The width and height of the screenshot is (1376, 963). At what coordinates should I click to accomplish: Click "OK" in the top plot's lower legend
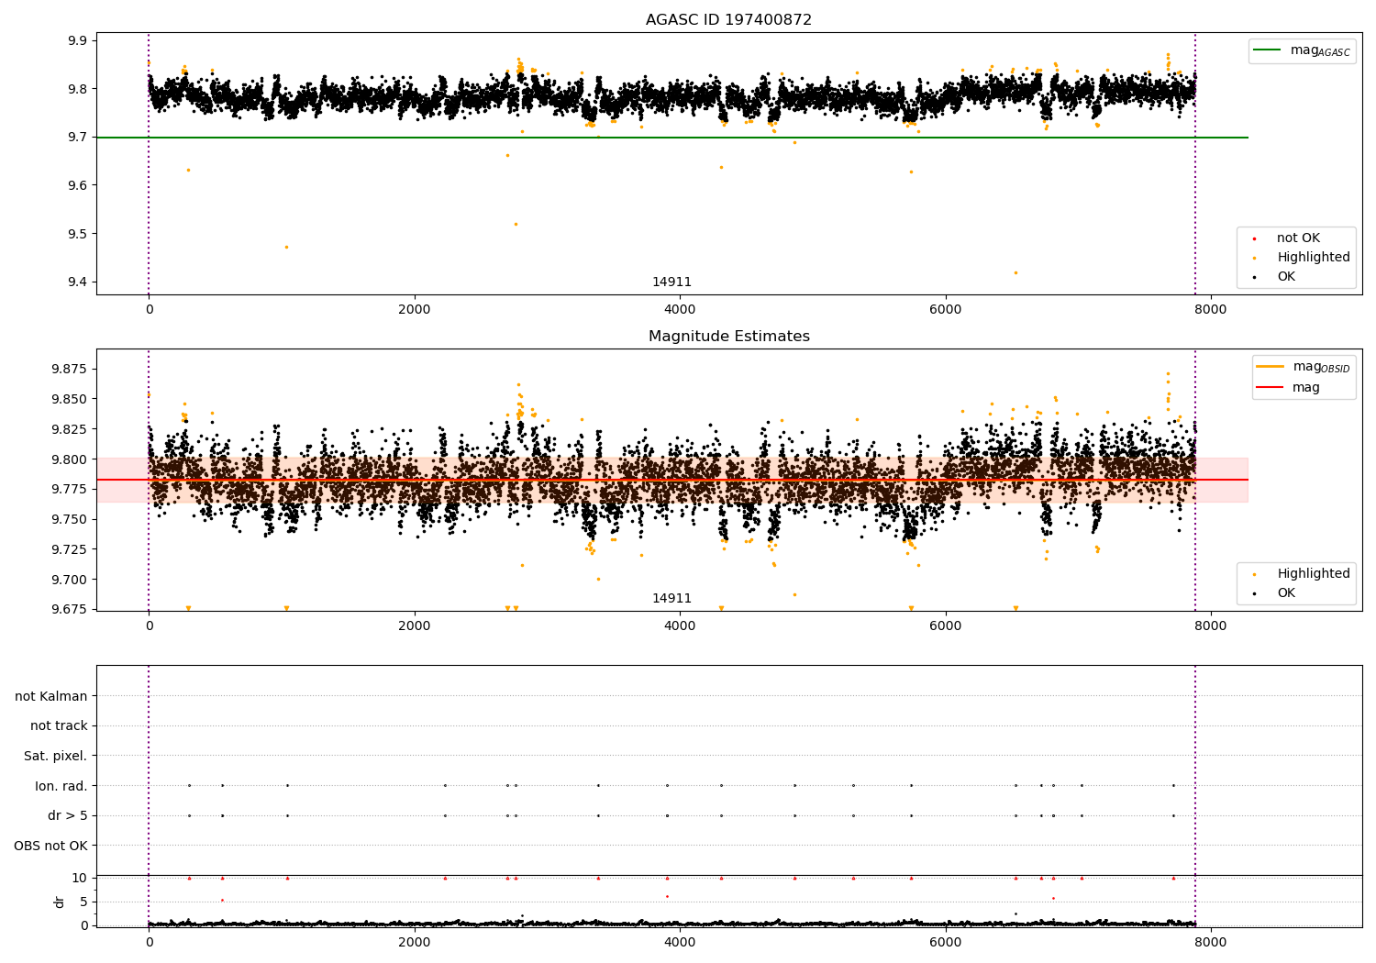1286,276
